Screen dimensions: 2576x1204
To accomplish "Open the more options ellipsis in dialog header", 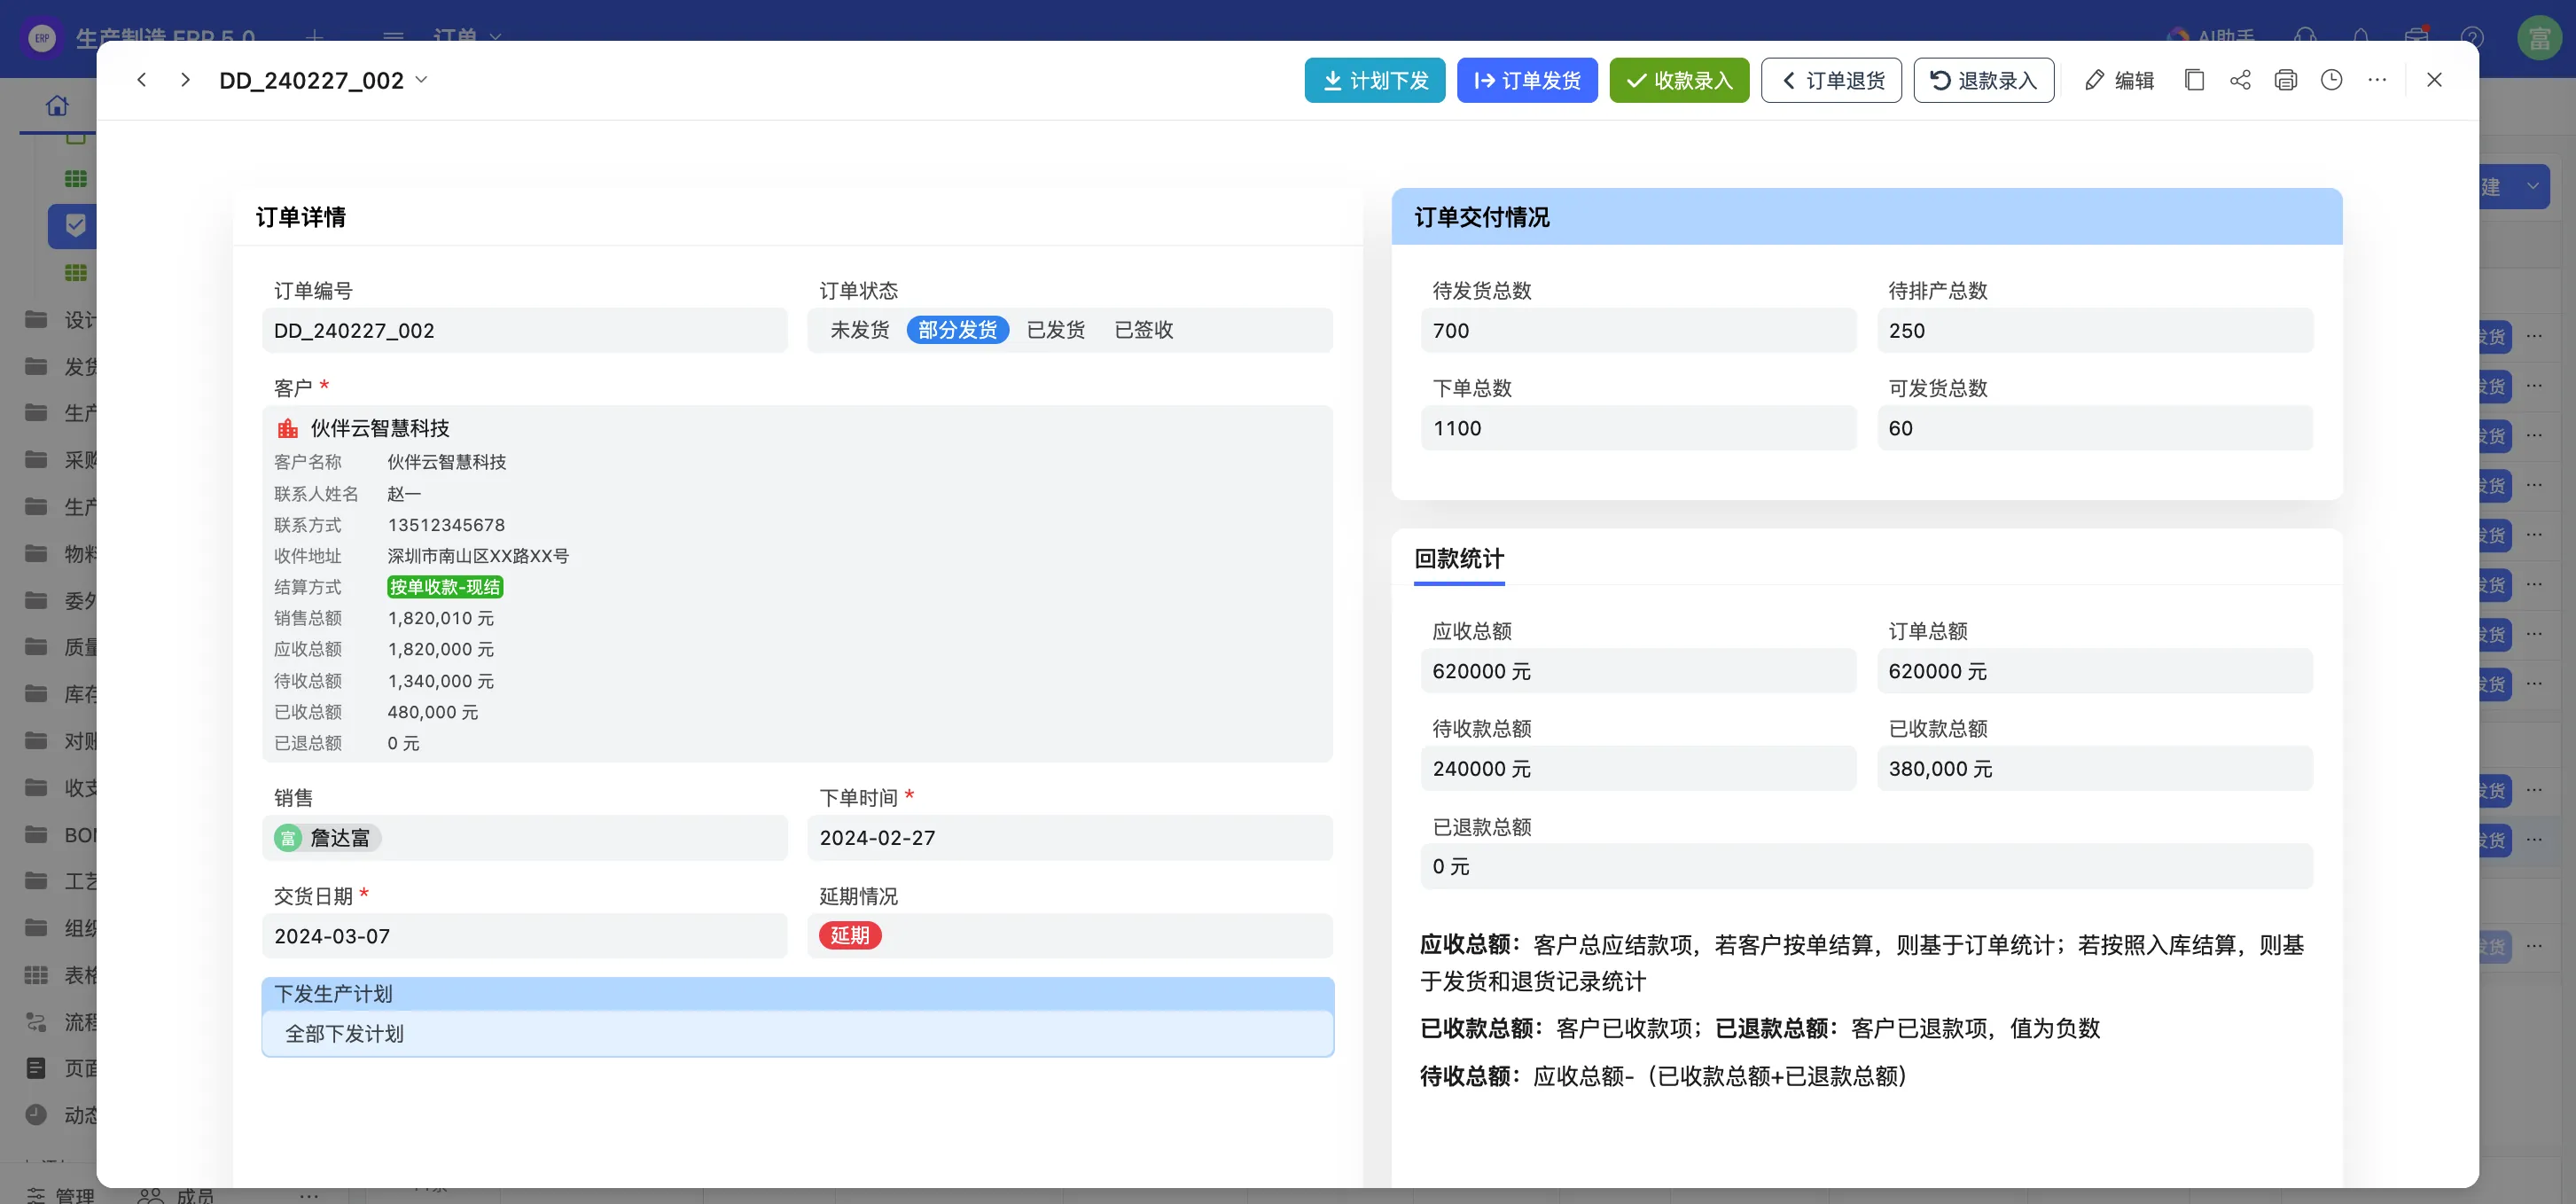I will 2377,80.
